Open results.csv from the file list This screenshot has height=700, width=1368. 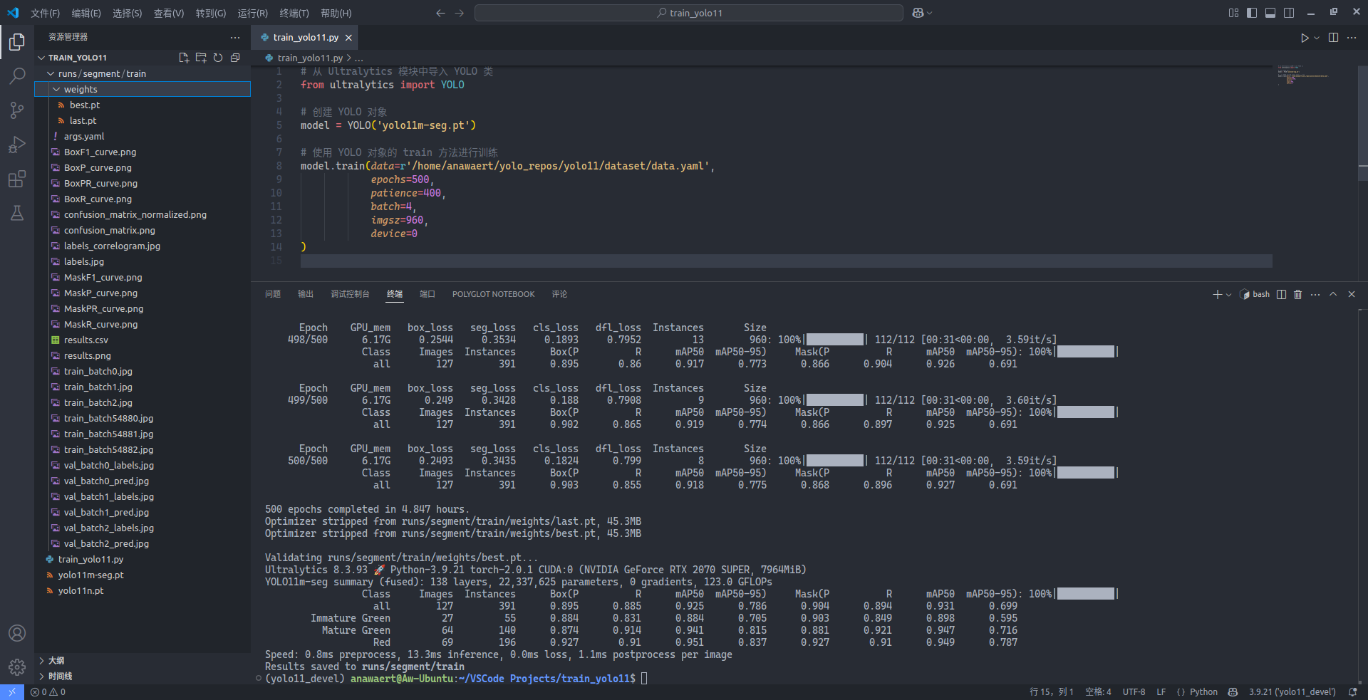85,340
